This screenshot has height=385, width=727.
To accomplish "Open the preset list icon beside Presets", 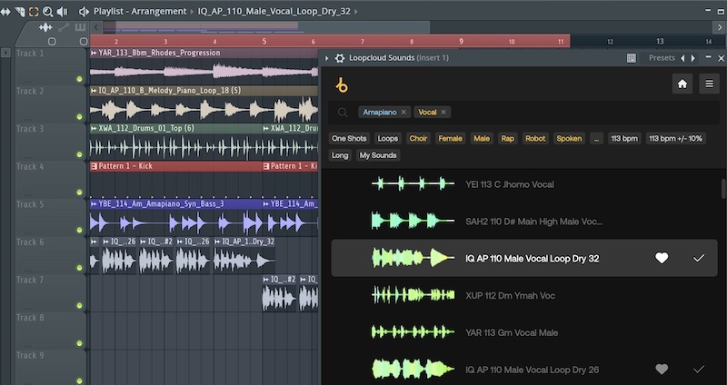I will [x=631, y=58].
